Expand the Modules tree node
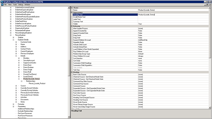 pyautogui.click(x=19, y=58)
